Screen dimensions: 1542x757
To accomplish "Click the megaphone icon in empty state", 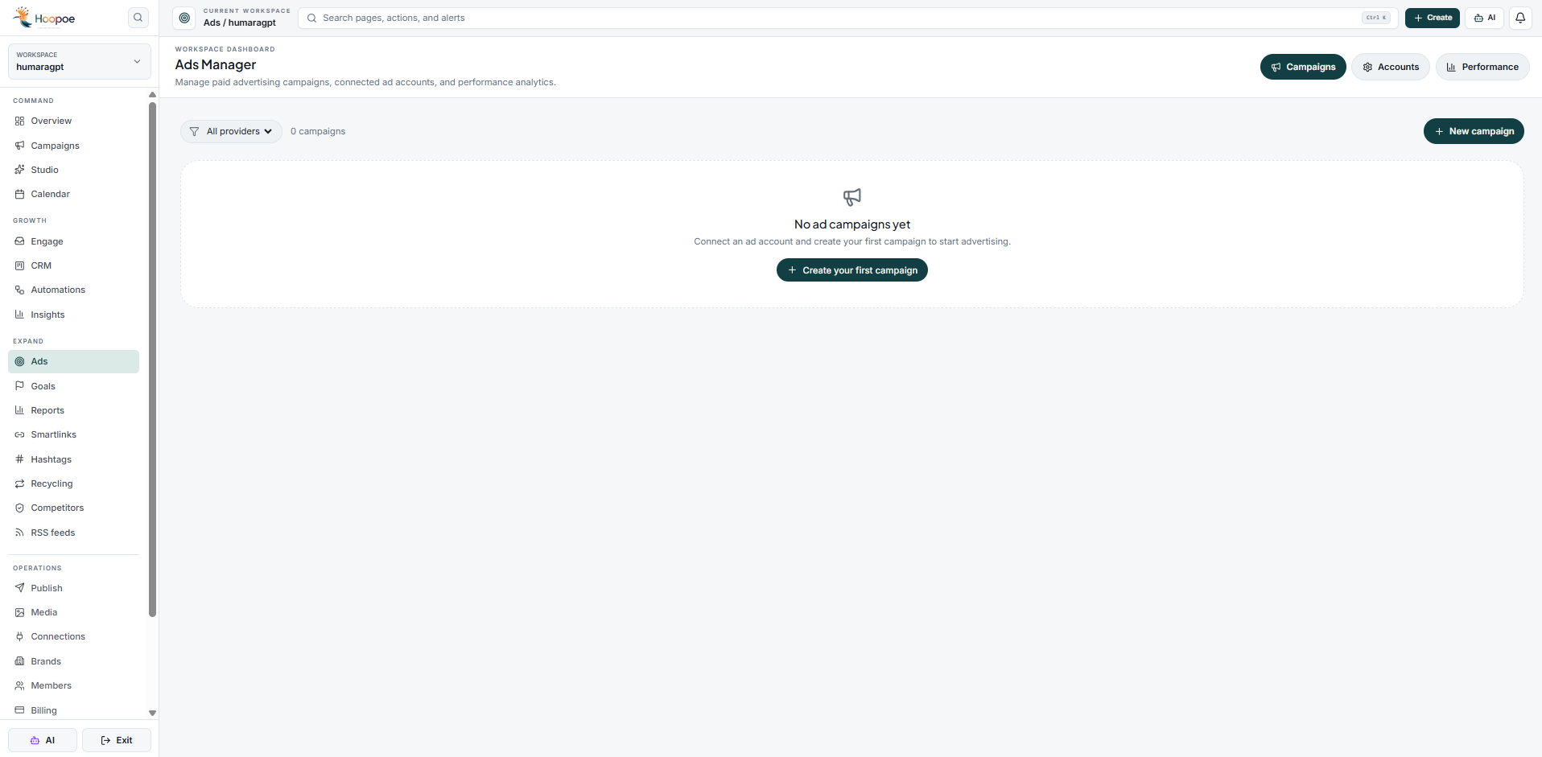I will [852, 197].
